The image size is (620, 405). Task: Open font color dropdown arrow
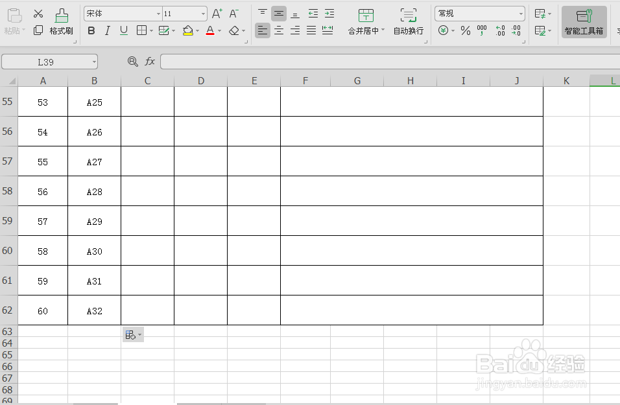point(219,31)
